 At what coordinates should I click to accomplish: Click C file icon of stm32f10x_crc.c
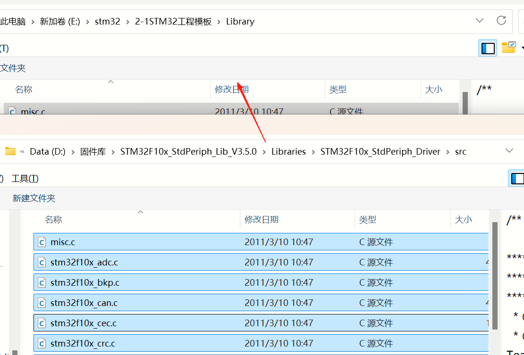coord(42,343)
